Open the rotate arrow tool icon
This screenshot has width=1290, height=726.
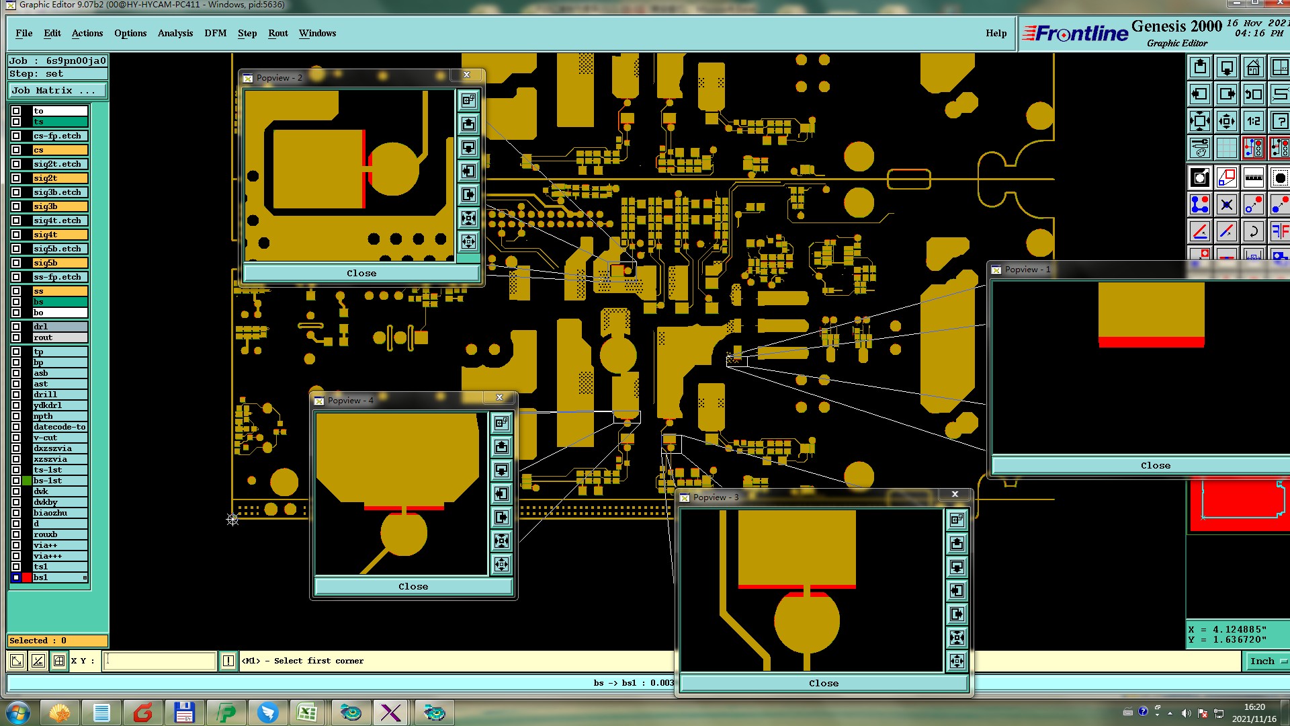coord(1253,232)
